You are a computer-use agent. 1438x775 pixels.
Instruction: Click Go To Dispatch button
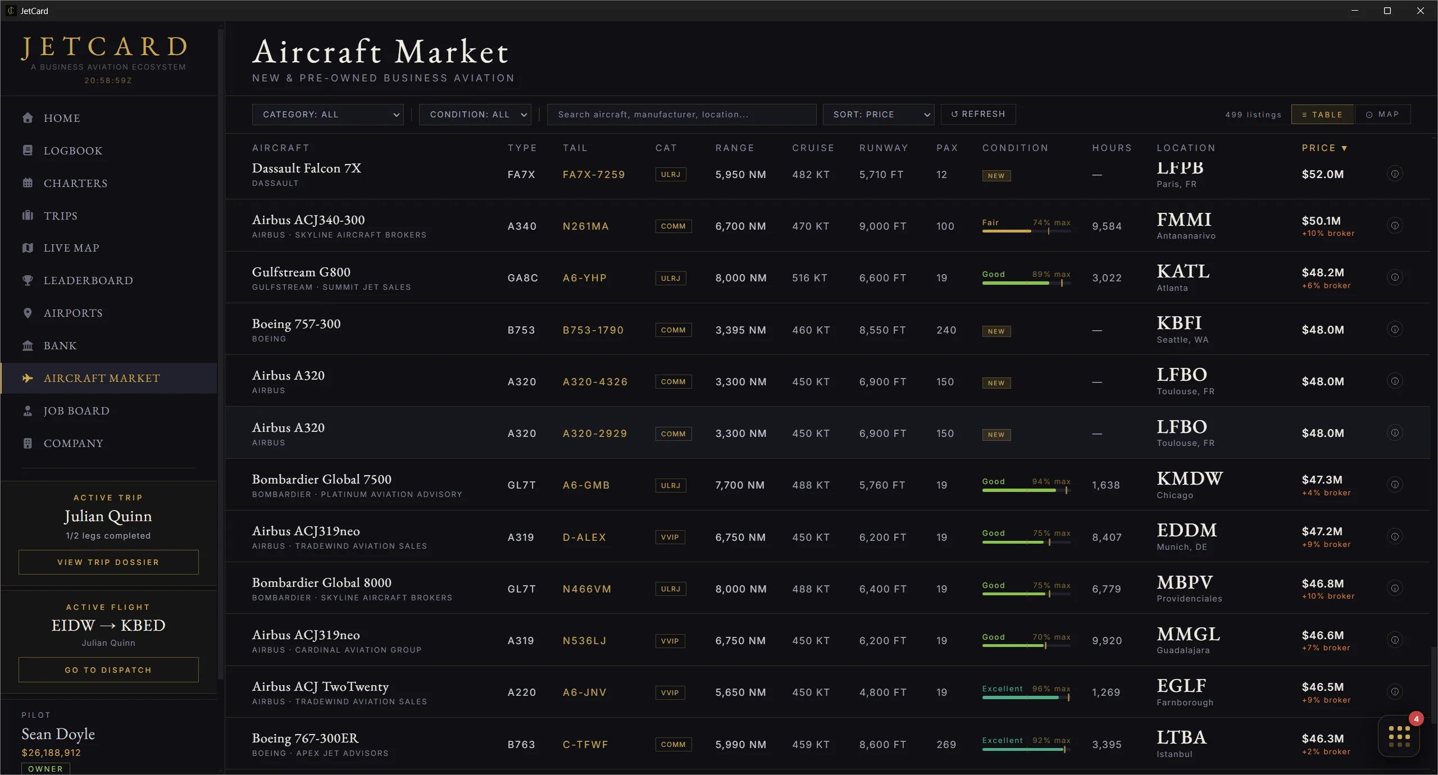click(108, 670)
